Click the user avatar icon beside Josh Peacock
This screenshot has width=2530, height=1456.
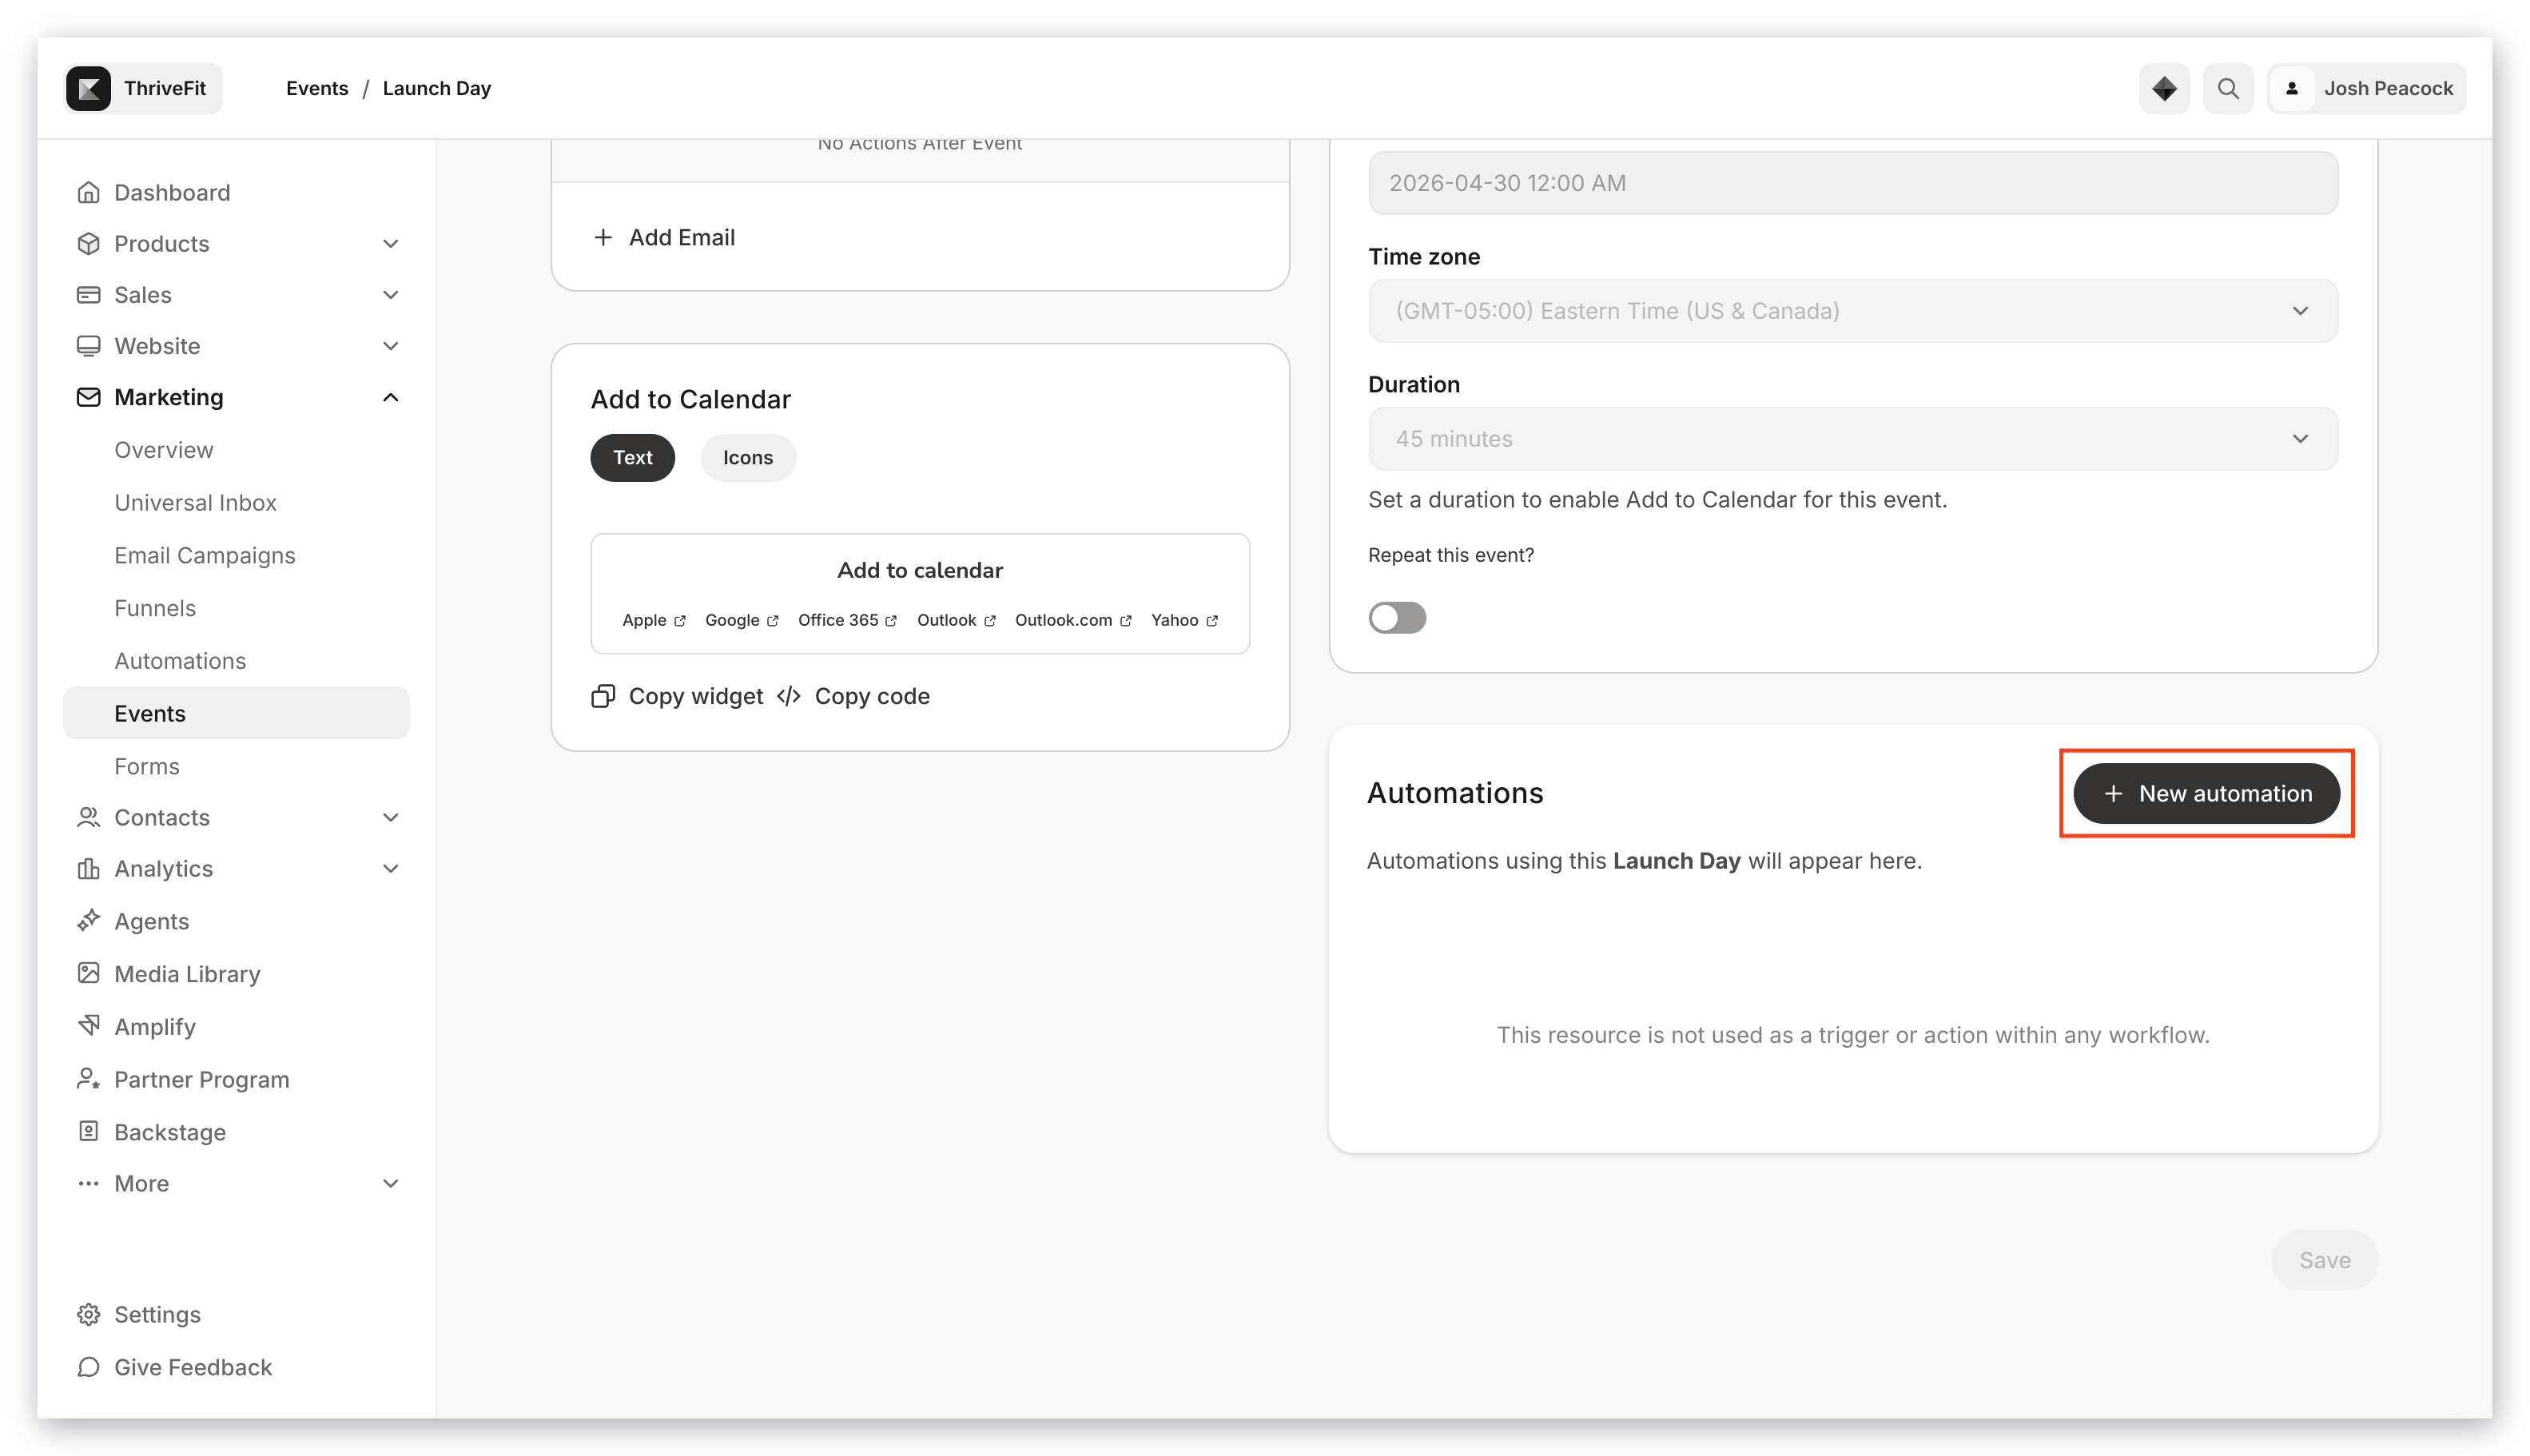click(x=2291, y=88)
